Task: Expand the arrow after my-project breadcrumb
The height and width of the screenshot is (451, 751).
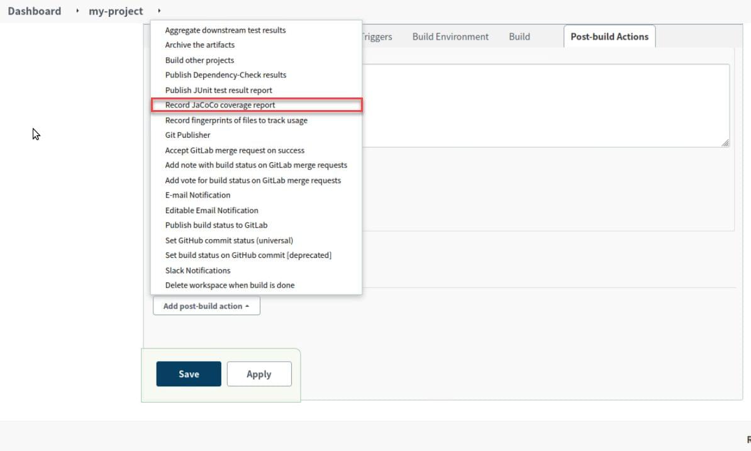Action: 159,11
